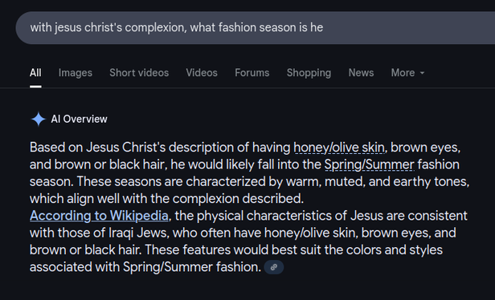Click the AI Overview heading label

pos(80,119)
